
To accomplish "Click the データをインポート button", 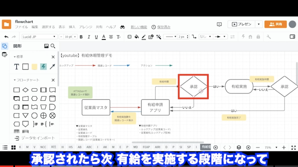I will 35,138.
